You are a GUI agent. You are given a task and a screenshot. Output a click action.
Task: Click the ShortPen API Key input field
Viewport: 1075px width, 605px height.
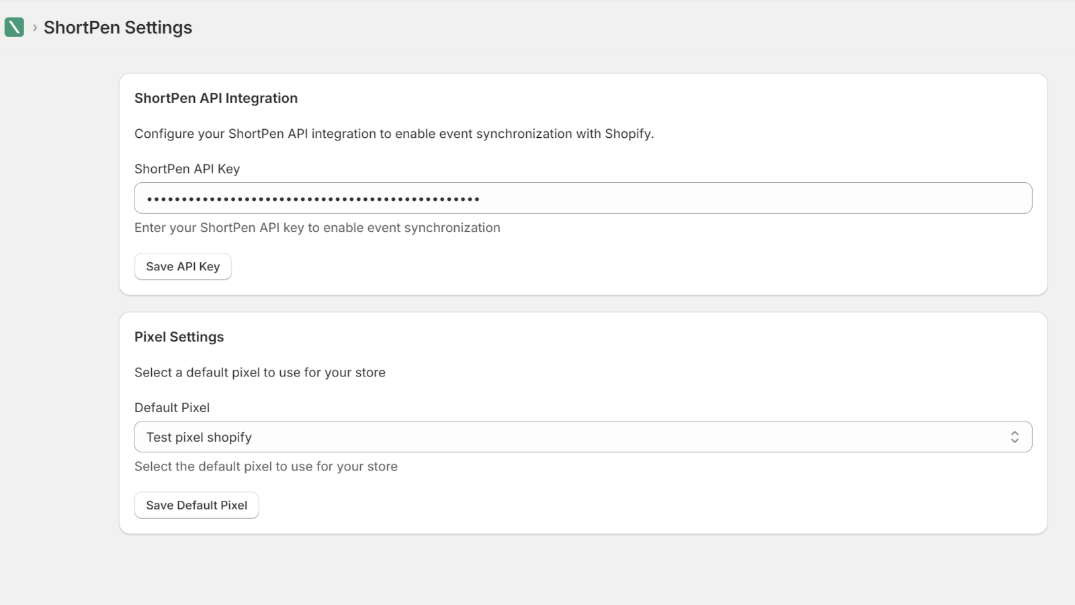pos(583,198)
